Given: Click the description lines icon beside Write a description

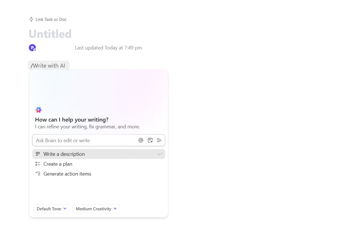Looking at the screenshot, I should point(38,154).
